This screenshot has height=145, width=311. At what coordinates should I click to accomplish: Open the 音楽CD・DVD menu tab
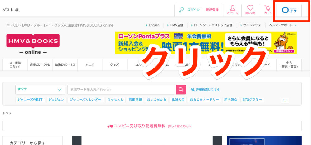coord(40,64)
